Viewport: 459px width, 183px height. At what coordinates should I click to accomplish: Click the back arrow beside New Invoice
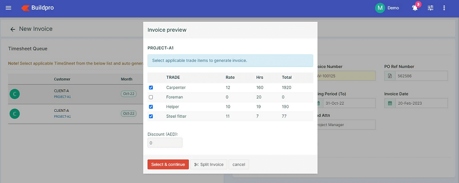point(13,29)
